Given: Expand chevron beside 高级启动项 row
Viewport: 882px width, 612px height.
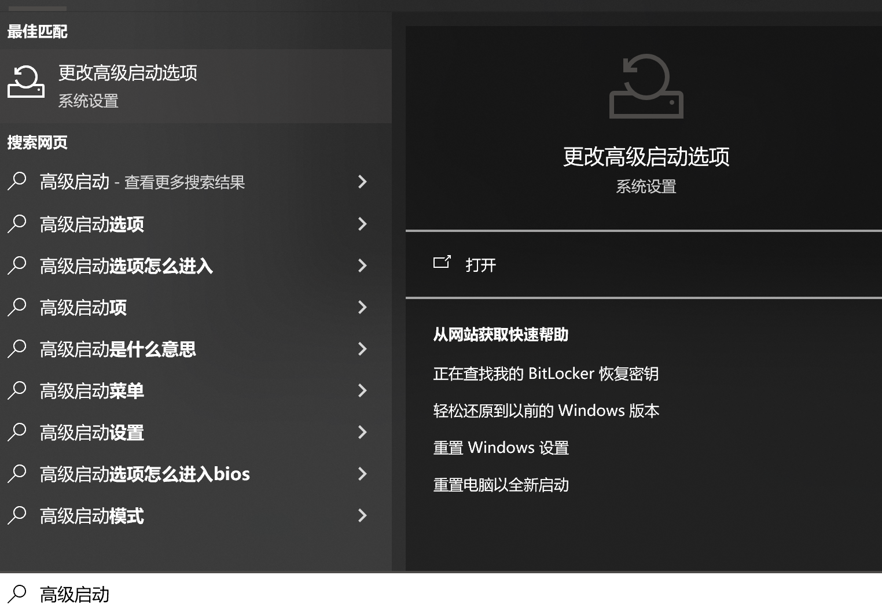Looking at the screenshot, I should [x=363, y=307].
